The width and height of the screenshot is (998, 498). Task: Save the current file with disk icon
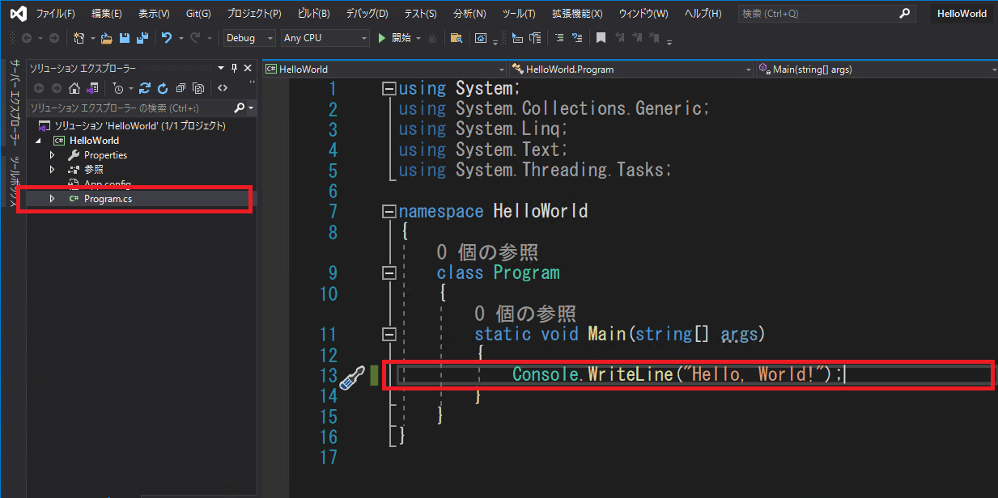pos(125,38)
